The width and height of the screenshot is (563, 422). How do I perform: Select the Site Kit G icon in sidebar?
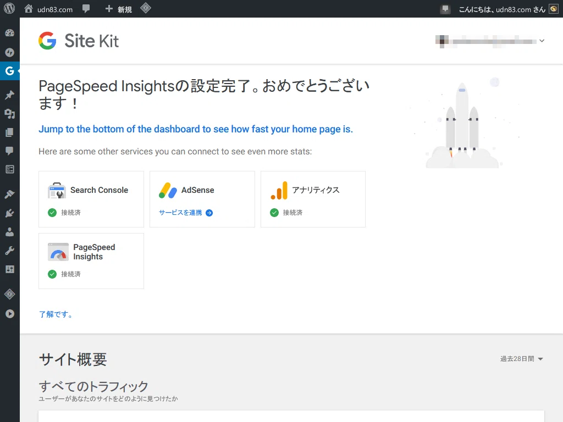click(x=10, y=71)
